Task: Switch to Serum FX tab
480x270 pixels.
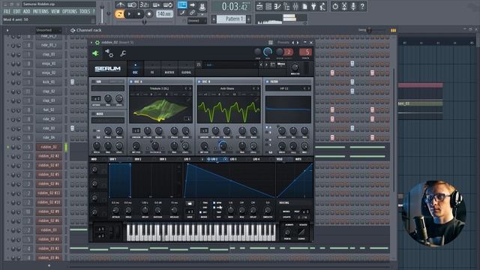Action: (152, 69)
